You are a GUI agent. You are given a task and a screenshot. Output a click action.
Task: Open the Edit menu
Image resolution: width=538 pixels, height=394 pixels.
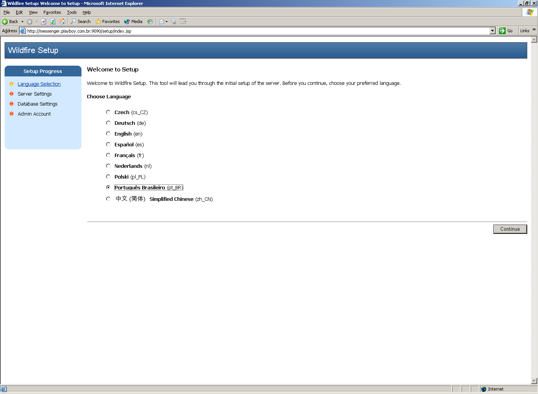(x=19, y=12)
